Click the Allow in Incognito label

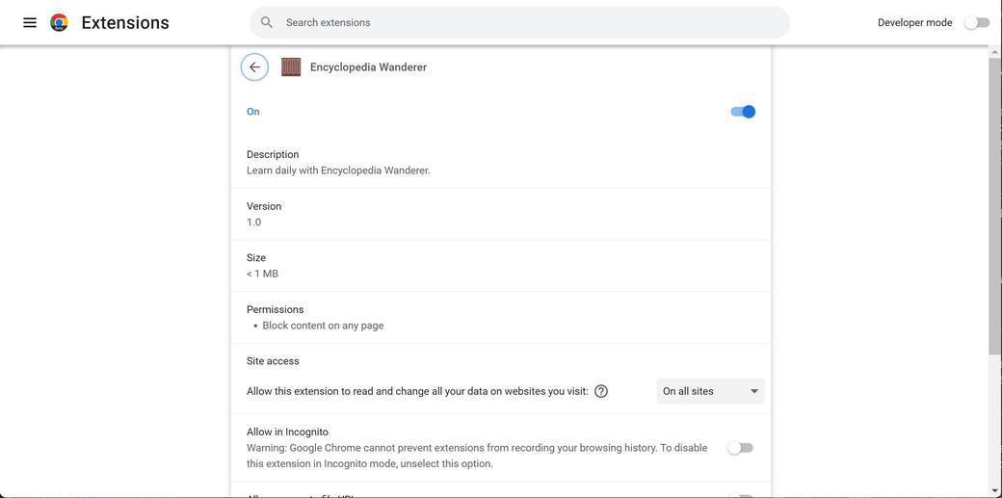(287, 432)
